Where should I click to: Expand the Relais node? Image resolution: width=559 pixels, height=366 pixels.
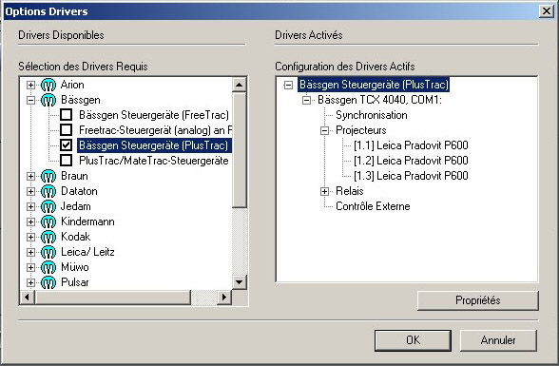(x=324, y=191)
